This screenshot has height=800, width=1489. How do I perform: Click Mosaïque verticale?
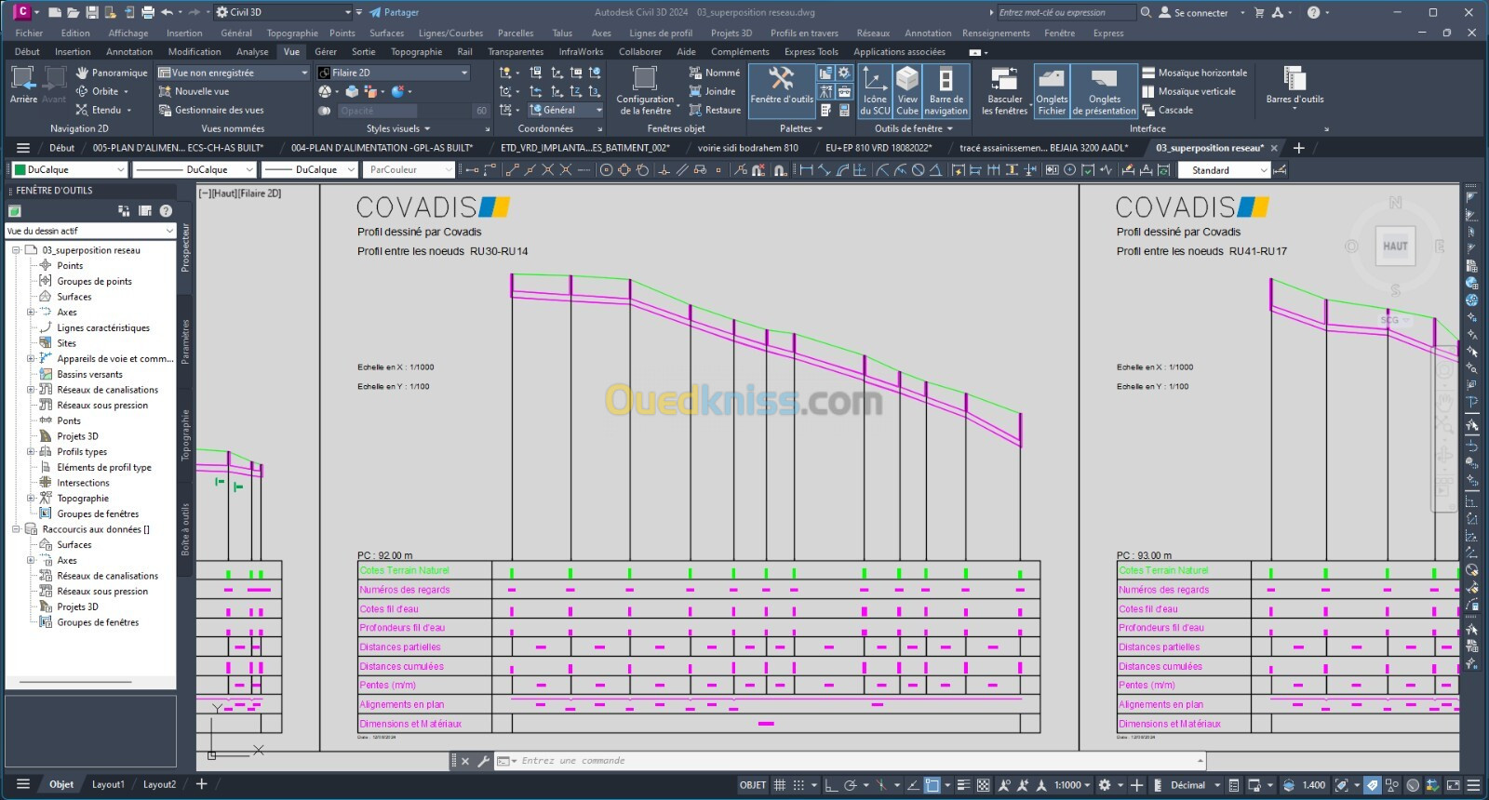(x=1189, y=91)
